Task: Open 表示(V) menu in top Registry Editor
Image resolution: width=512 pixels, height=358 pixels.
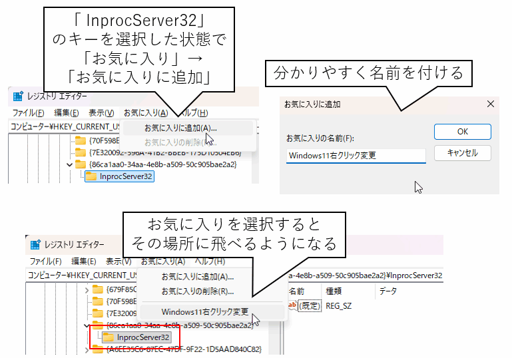Action: (101, 113)
